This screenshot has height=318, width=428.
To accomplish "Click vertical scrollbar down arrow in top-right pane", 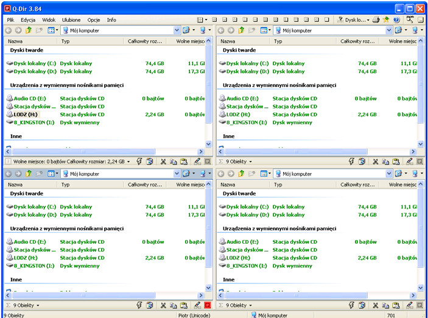I will [x=420, y=144].
